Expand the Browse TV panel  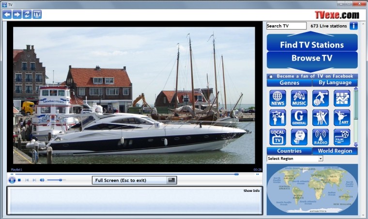coord(312,59)
